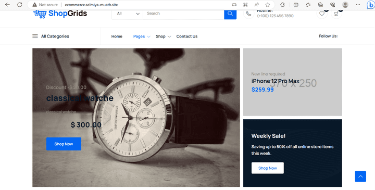Click the scroll-to-top arrow button
375x190 pixels.
pyautogui.click(x=360, y=176)
